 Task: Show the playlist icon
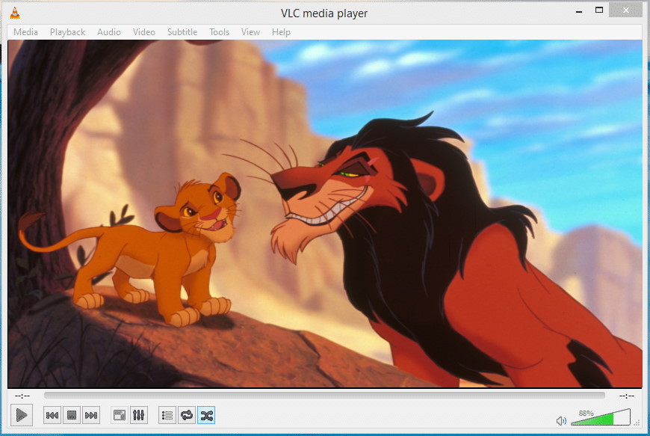(167, 415)
